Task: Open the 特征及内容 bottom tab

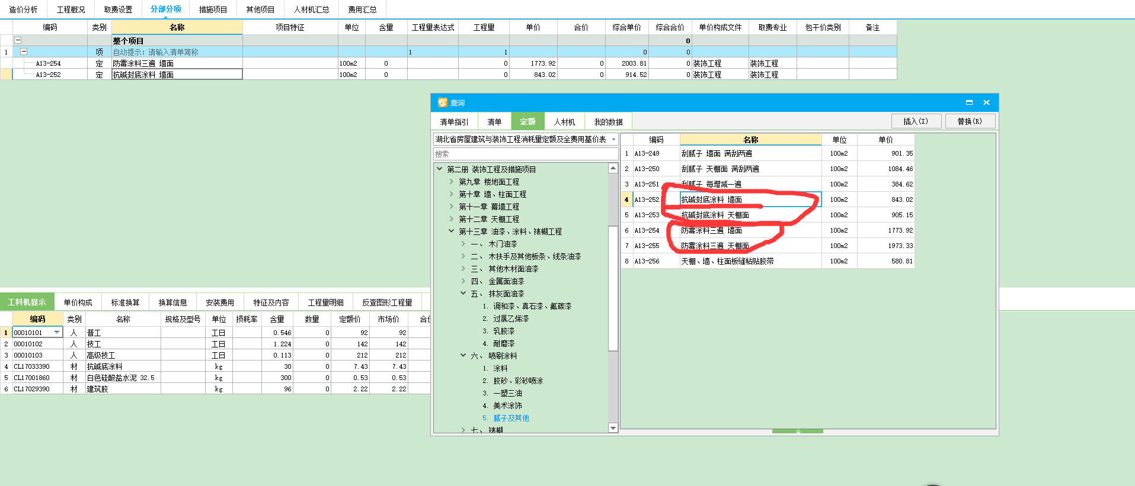Action: [271, 302]
